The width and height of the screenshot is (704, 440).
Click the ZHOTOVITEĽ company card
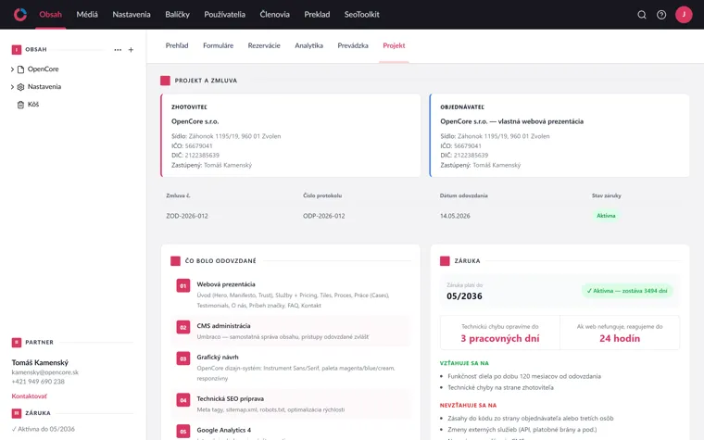(291, 135)
